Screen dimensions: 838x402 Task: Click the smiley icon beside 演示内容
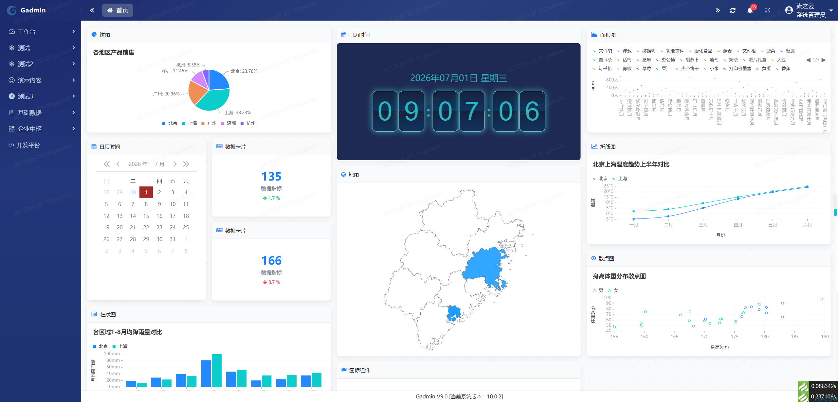(x=12, y=80)
